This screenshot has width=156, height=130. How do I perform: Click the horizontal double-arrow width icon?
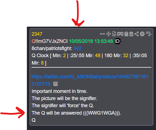[x=102, y=34]
